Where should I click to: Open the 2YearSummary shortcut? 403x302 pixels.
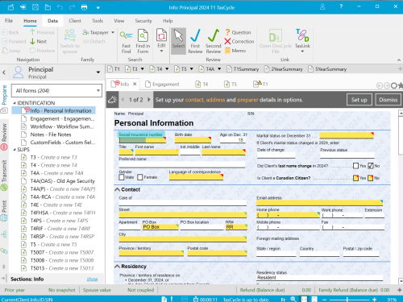coord(283,69)
